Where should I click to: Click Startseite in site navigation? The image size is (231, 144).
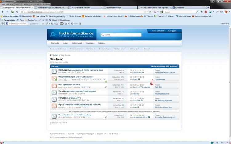55,43
